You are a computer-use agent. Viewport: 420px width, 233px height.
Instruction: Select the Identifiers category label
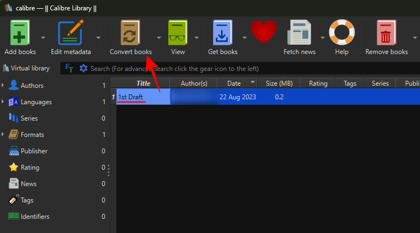35,217
